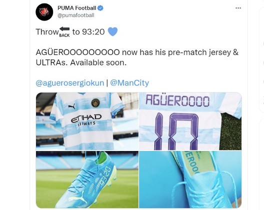This screenshot has width=264, height=210.
Task: Open the @pumafootball handle link
Action: pyautogui.click(x=76, y=15)
